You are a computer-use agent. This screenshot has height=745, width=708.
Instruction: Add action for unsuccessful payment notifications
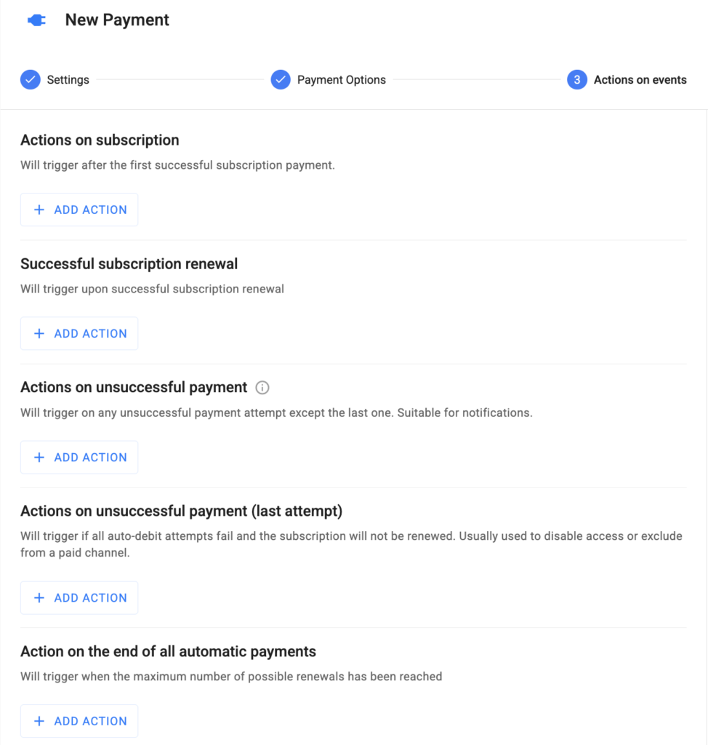pos(79,457)
